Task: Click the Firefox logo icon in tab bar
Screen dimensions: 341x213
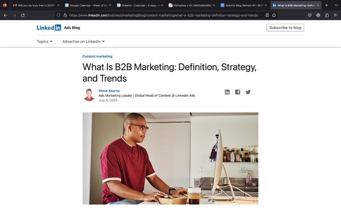Action: point(5,5)
